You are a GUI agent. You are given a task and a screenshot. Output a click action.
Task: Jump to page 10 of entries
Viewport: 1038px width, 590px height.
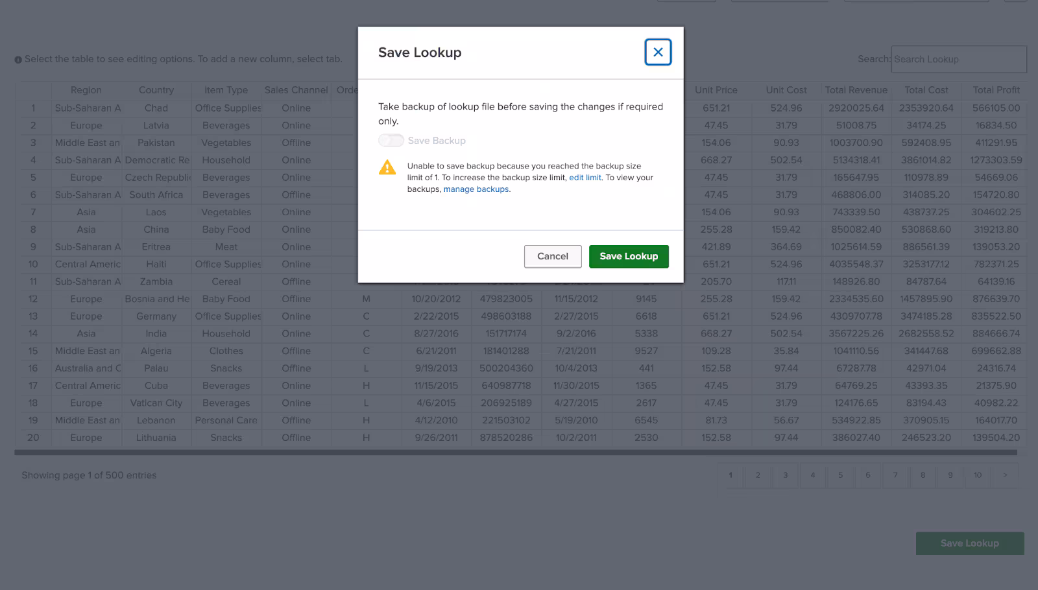pyautogui.click(x=977, y=475)
